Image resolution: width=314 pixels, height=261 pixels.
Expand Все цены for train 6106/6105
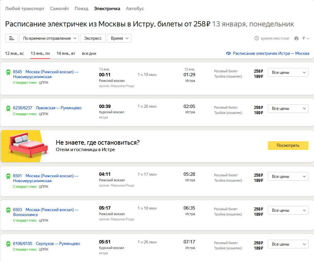pyautogui.click(x=288, y=244)
